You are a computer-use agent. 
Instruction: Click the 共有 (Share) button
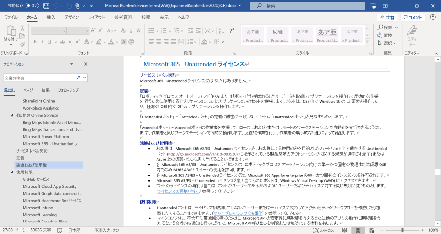tap(387, 17)
